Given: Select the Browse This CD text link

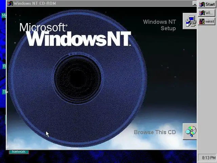Looking at the screenshot, I should click(x=155, y=132).
